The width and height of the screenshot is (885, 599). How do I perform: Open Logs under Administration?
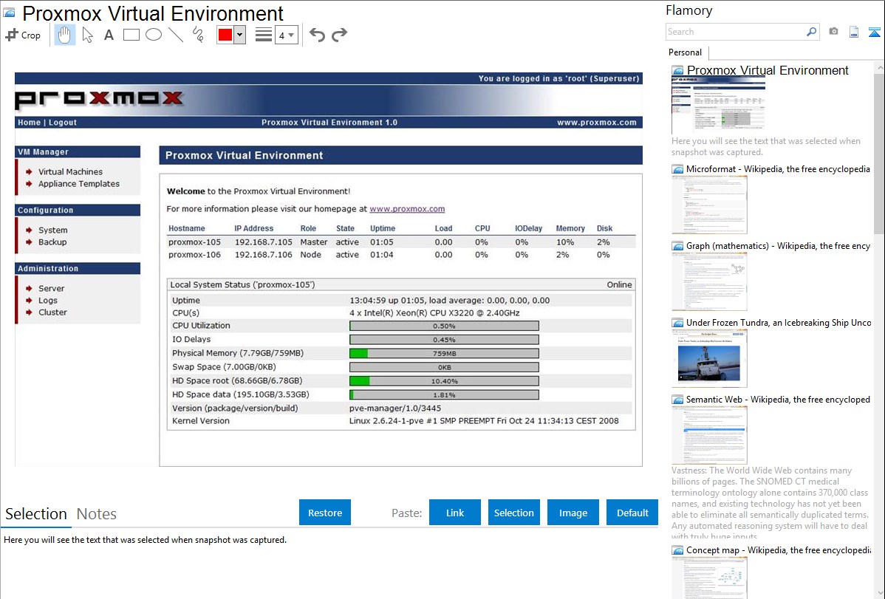(x=48, y=301)
